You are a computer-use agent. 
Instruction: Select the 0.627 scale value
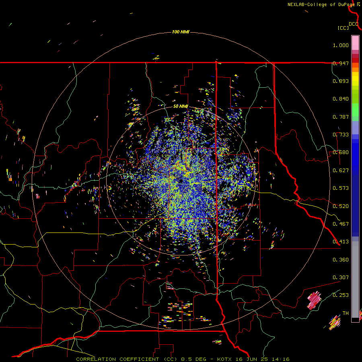[341, 171]
